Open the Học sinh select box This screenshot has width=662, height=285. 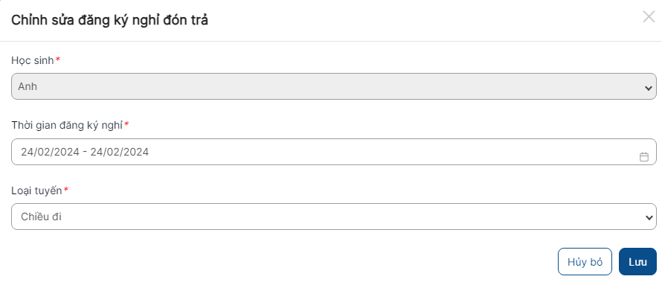pyautogui.click(x=333, y=86)
